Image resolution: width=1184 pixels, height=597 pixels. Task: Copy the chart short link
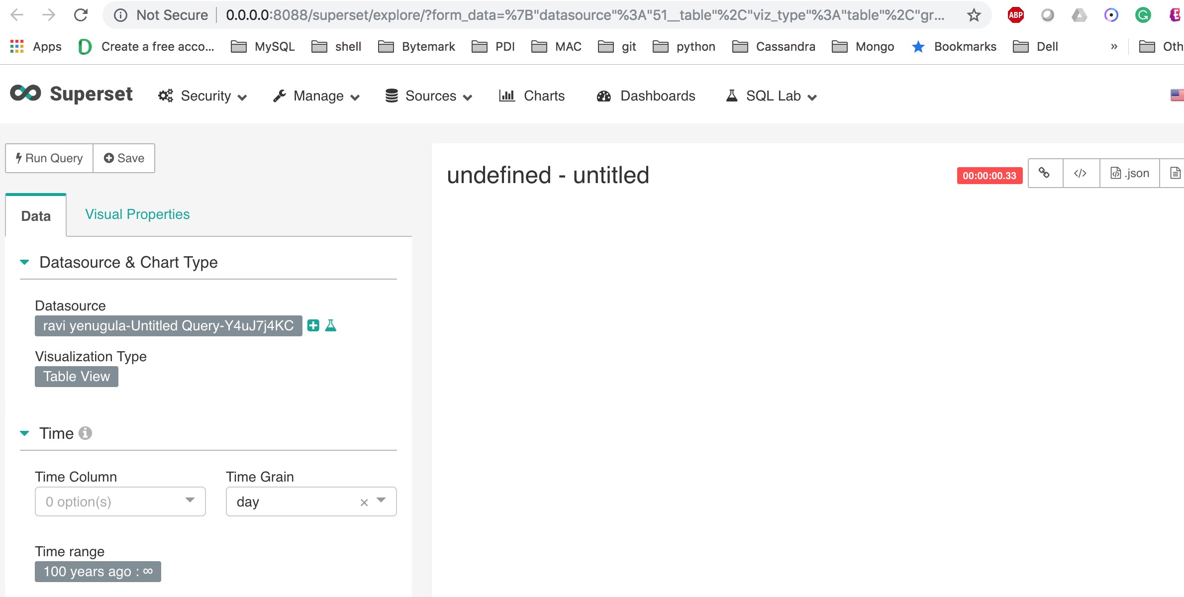pyautogui.click(x=1044, y=173)
